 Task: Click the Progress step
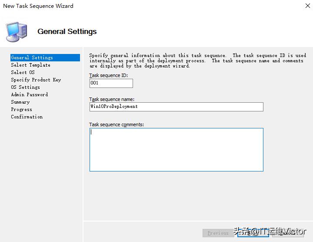click(21, 109)
